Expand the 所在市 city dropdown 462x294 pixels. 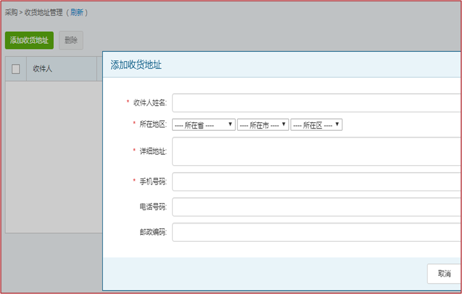(263, 125)
